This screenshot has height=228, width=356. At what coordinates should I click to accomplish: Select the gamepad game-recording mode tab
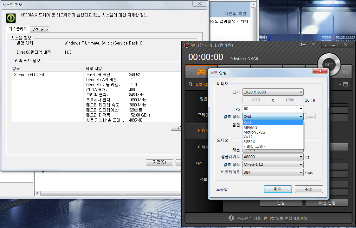[201, 72]
